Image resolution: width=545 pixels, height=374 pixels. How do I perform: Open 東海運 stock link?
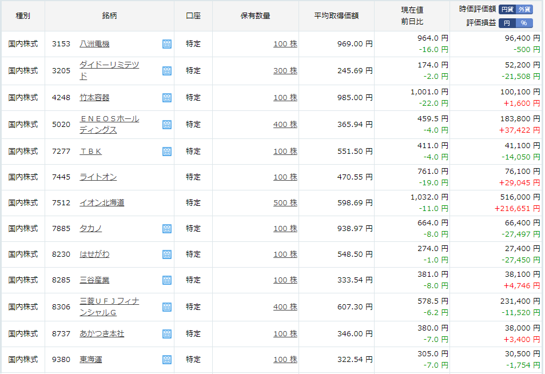(91, 359)
